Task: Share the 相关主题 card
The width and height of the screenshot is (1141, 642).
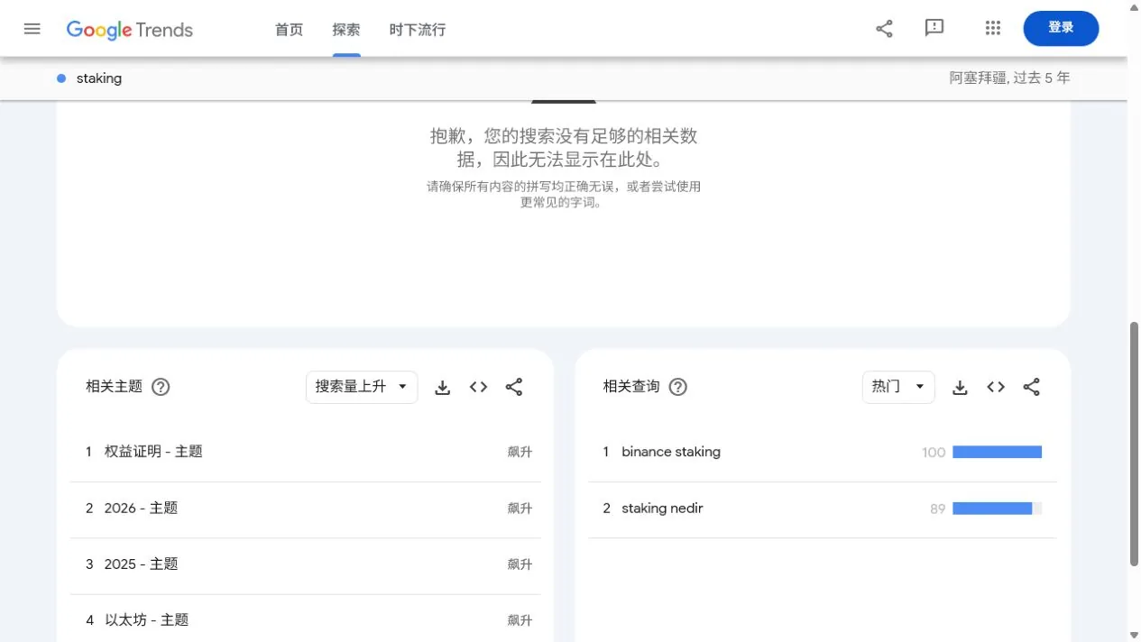Action: (514, 387)
